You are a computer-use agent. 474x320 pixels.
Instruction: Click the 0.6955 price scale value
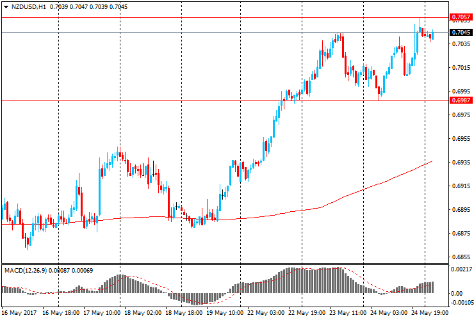[461, 139]
